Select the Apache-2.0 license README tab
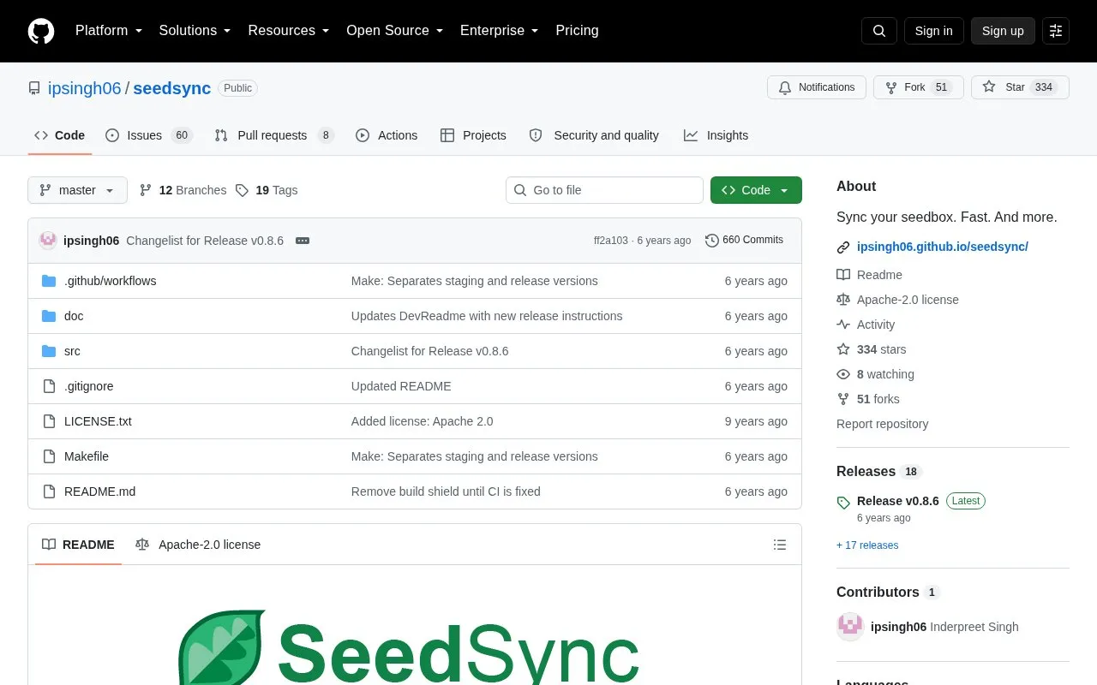Image resolution: width=1097 pixels, height=685 pixels. [x=198, y=545]
